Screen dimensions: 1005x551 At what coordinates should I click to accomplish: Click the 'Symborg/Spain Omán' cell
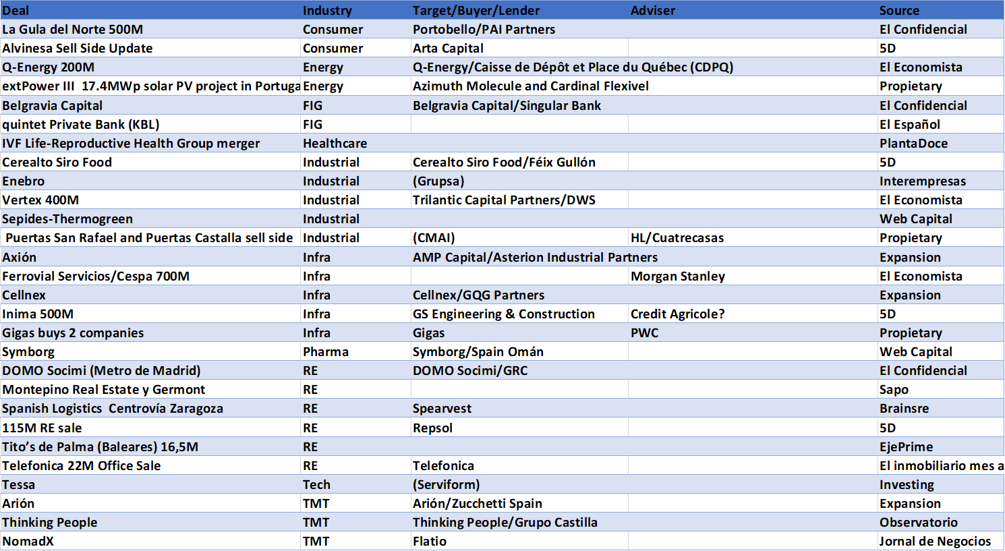(x=519, y=351)
